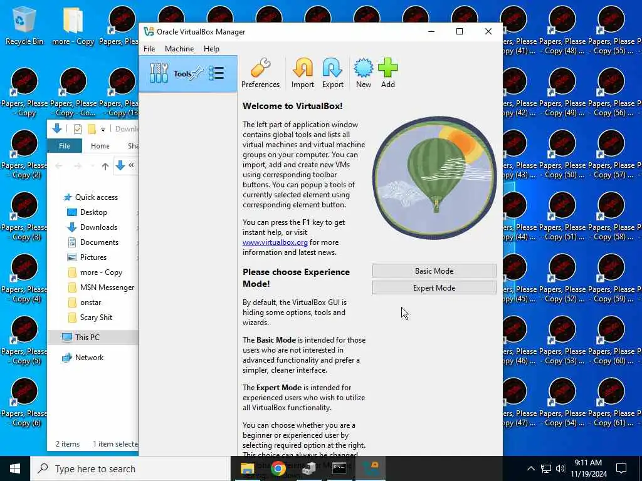The image size is (642, 481).
Task: Open Papers, Please - Copy (6) shortcut
Action: click(24, 403)
